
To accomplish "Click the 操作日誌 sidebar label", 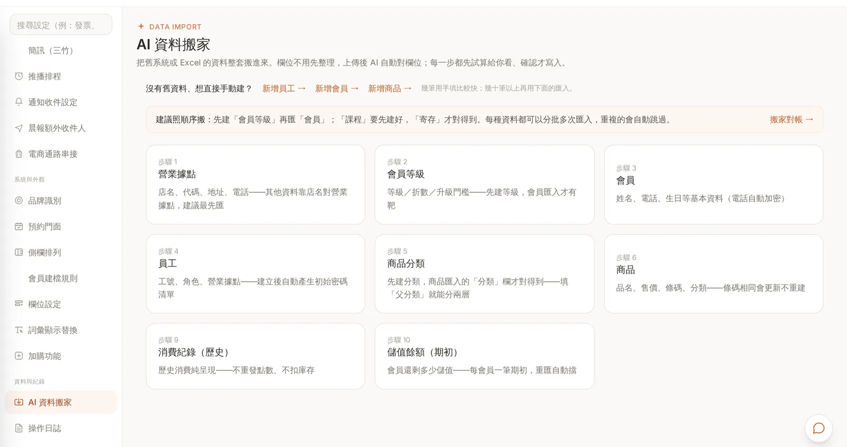I will pos(44,428).
